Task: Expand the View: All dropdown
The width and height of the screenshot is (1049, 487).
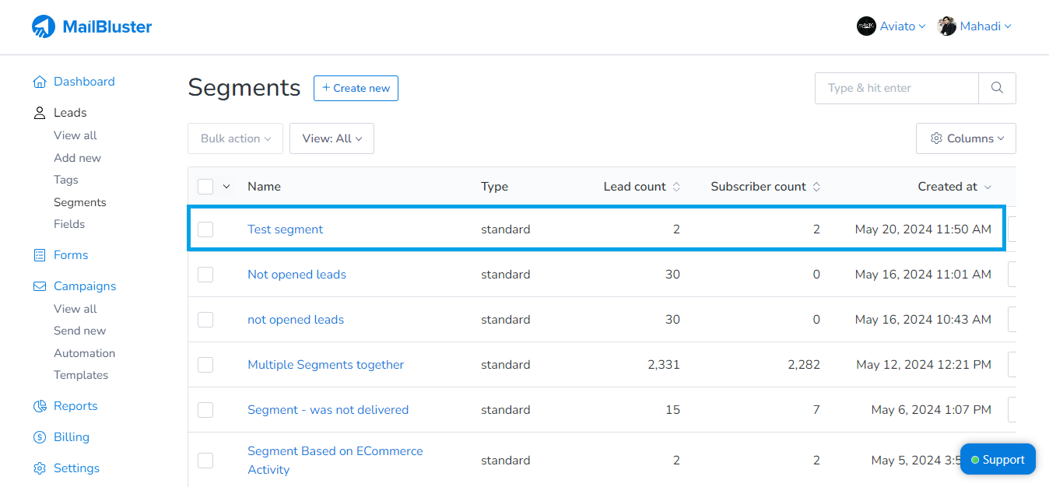Action: tap(332, 138)
